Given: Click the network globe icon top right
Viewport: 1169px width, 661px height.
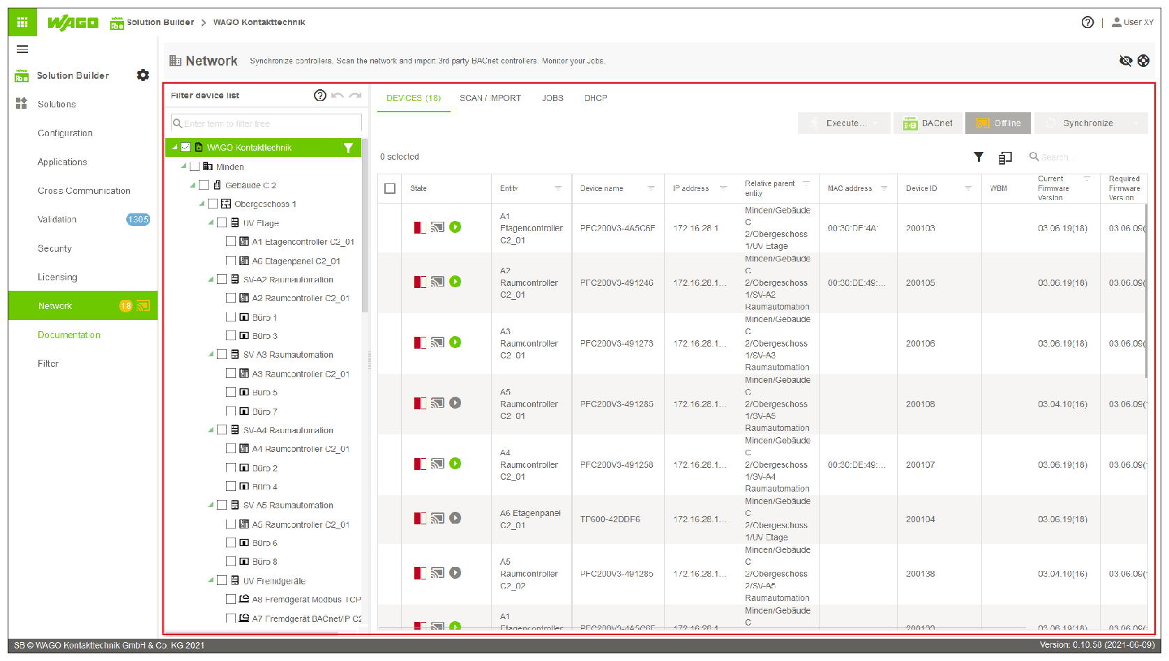Looking at the screenshot, I should point(1143,61).
